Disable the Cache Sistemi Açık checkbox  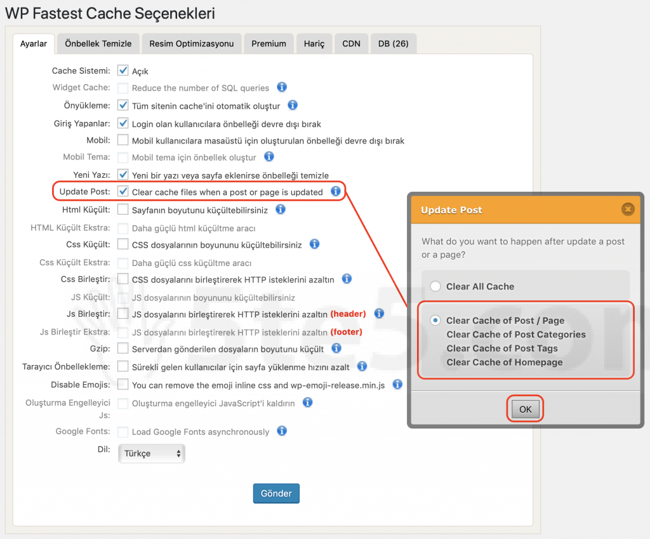pyautogui.click(x=123, y=70)
